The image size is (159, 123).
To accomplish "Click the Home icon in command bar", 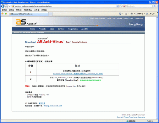I will point(120,14).
